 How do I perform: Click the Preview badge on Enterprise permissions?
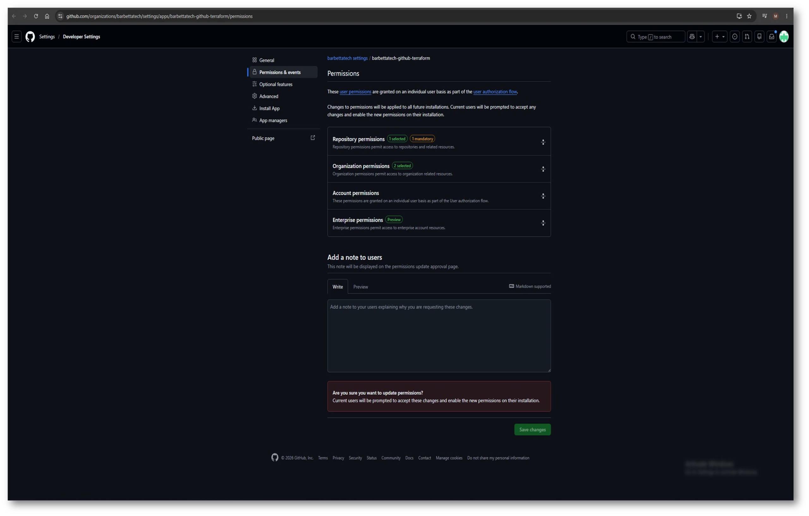[394, 219]
